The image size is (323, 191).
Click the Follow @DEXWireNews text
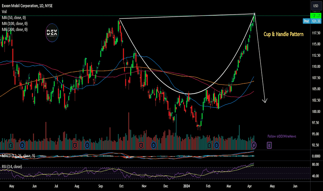tap(282, 136)
